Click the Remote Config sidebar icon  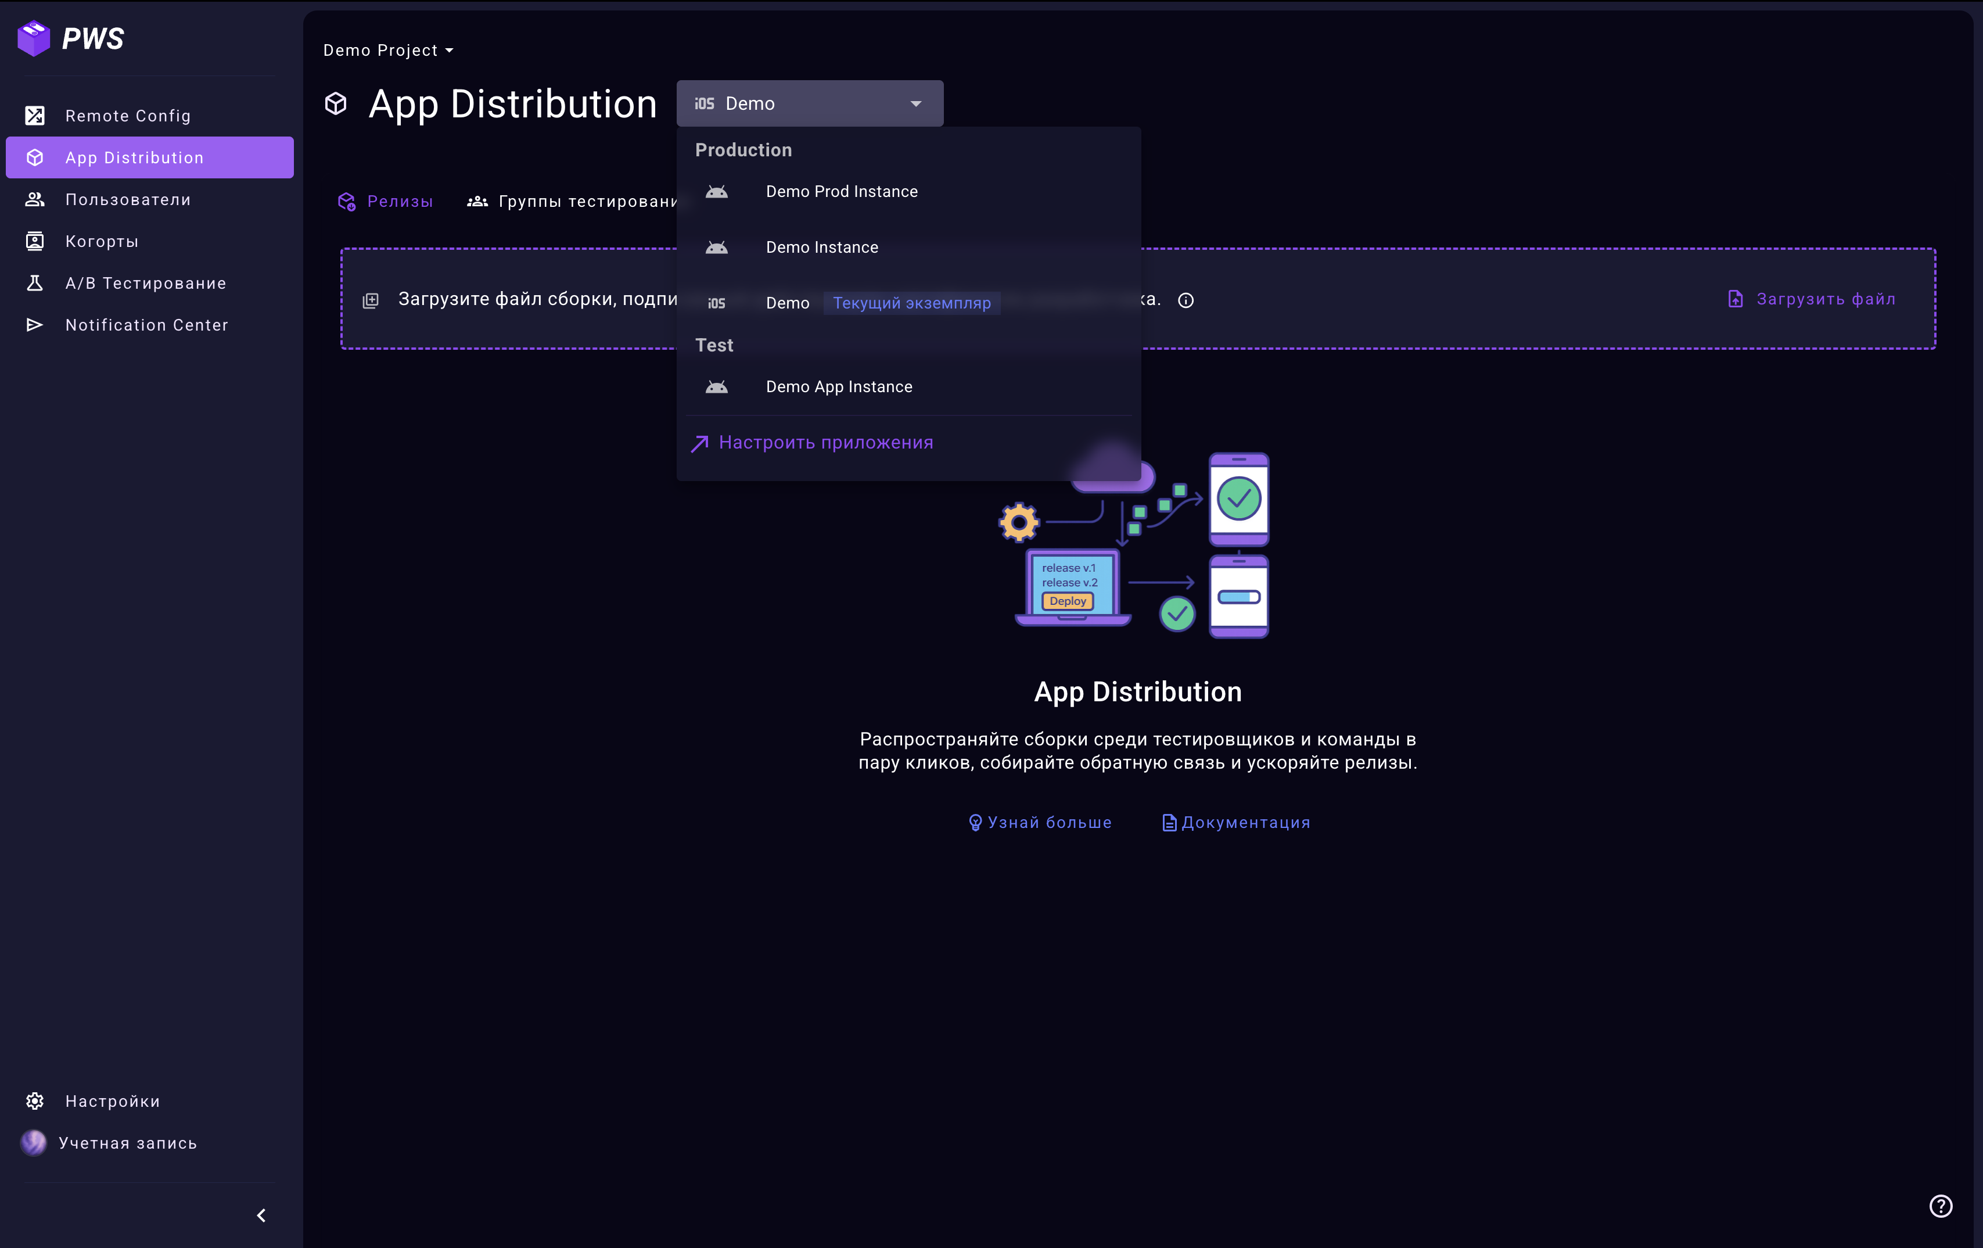click(x=35, y=115)
